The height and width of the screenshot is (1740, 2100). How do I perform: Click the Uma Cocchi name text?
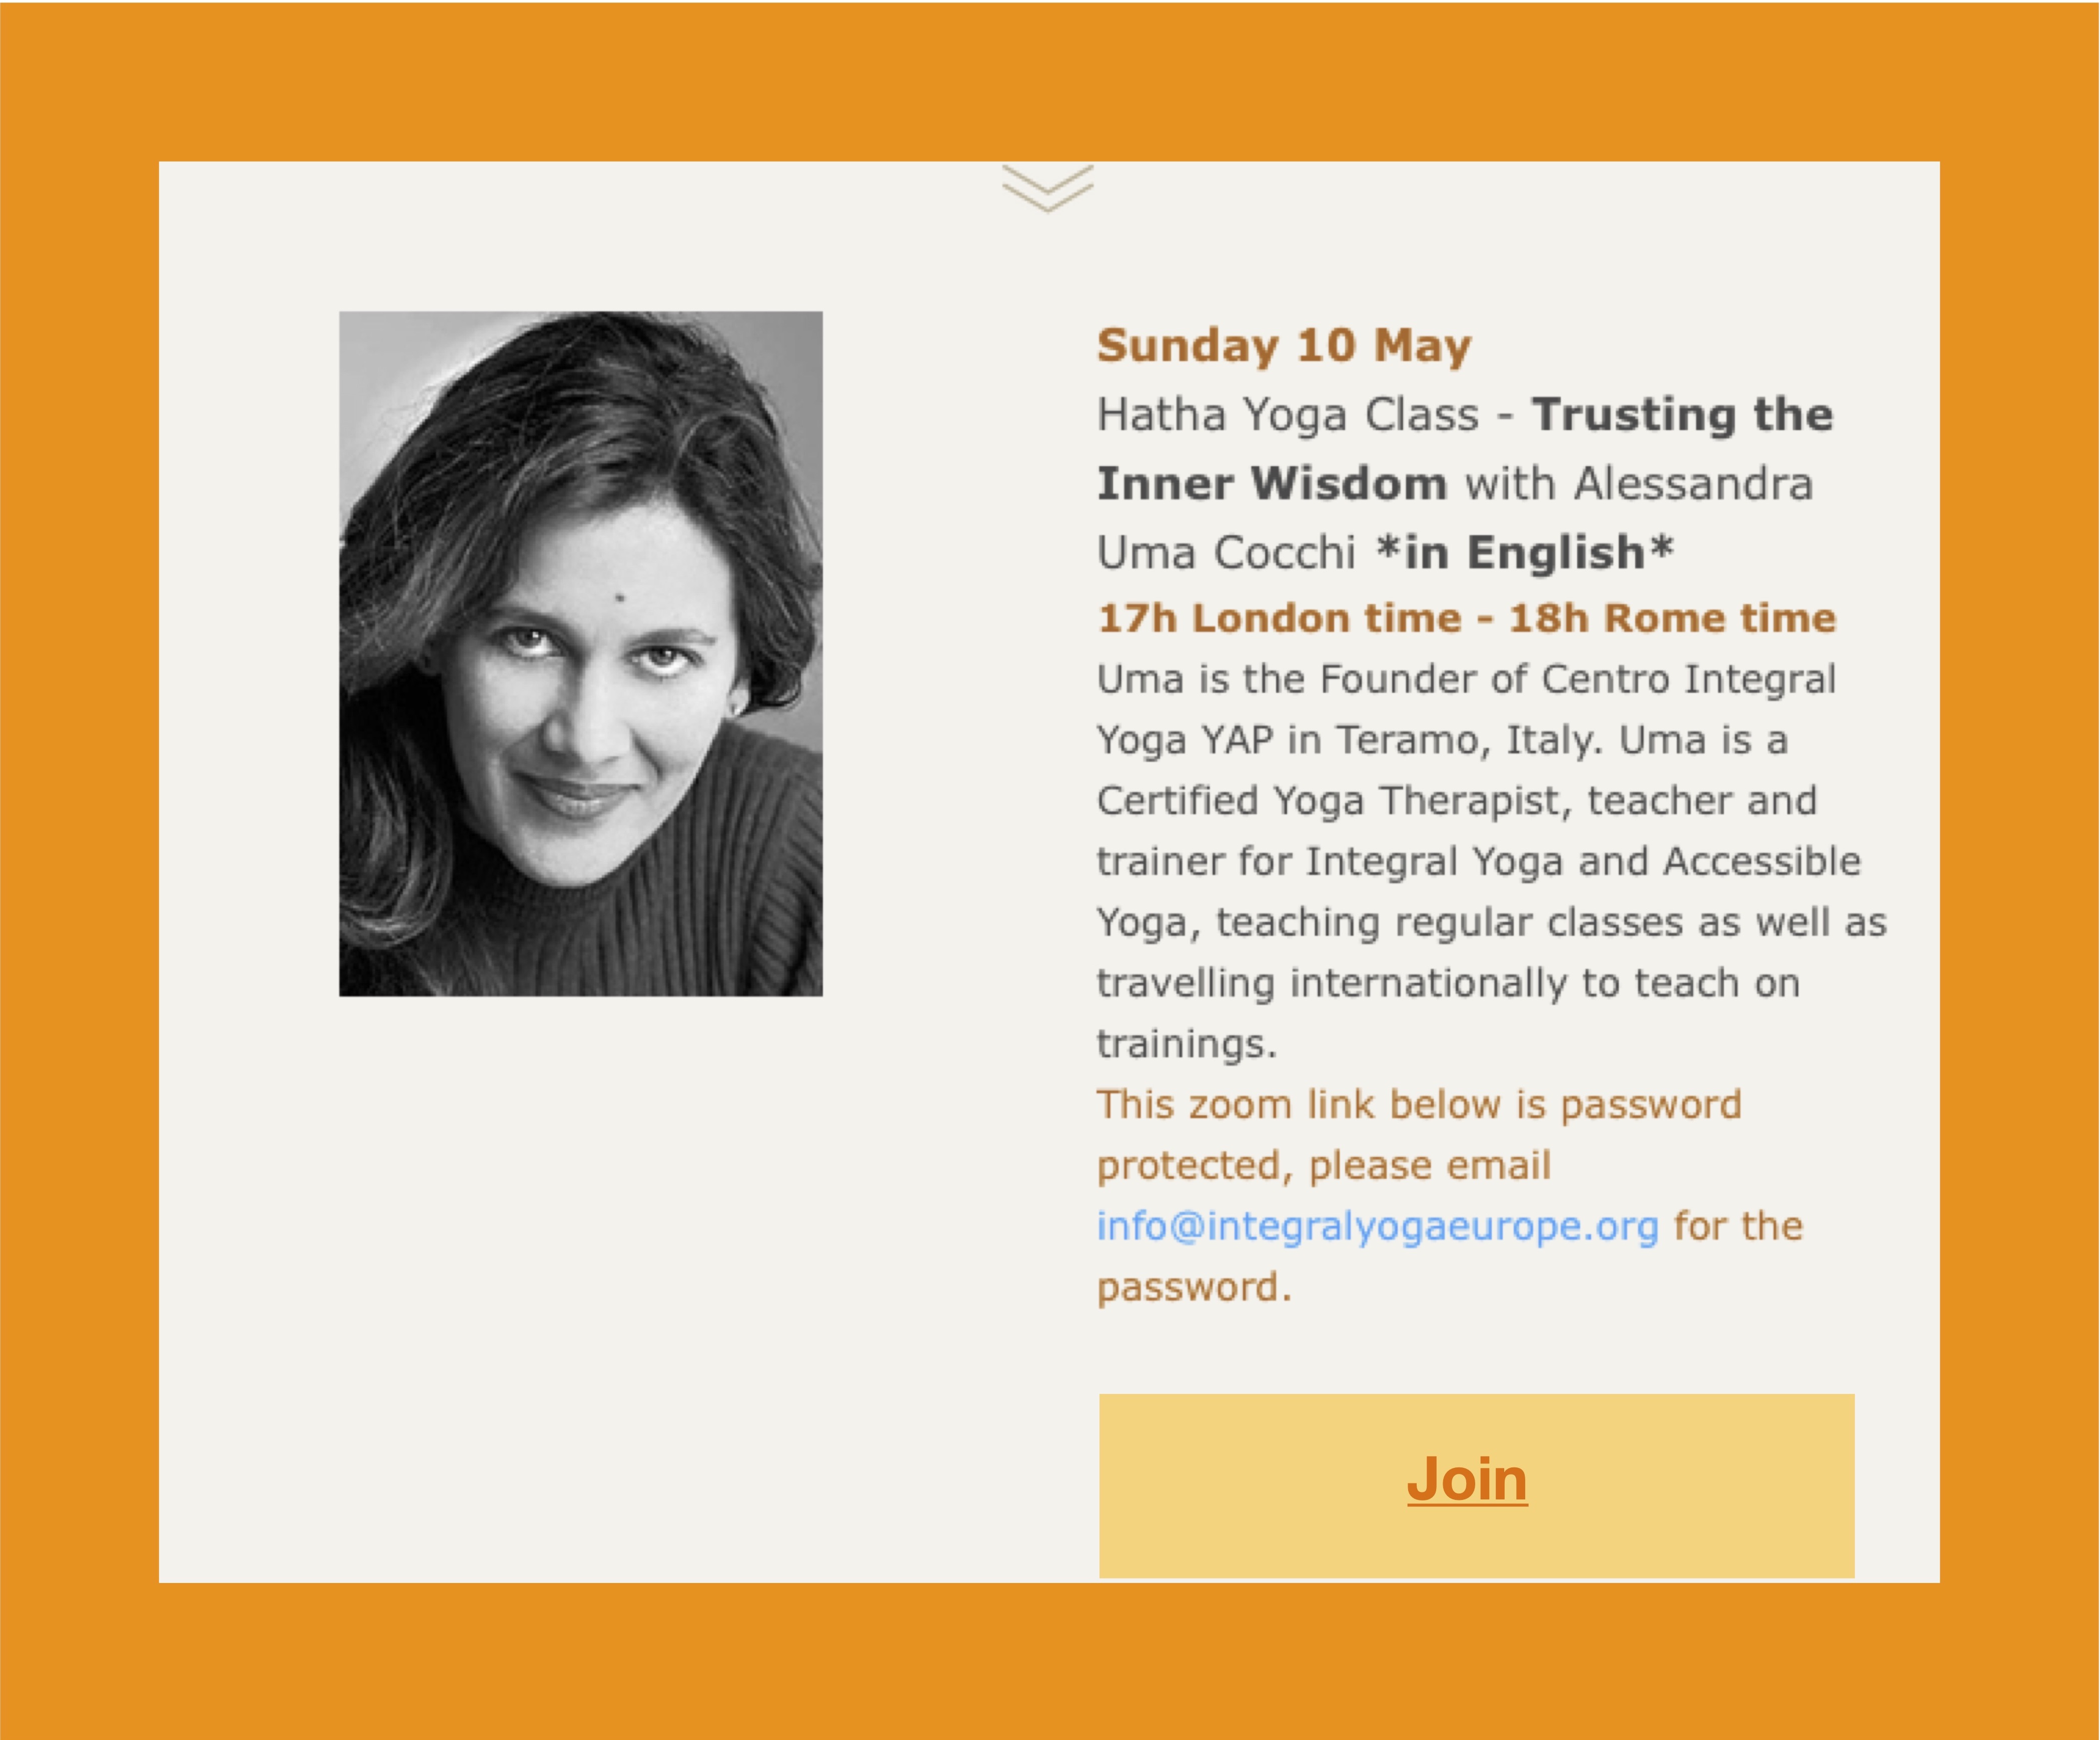coord(1226,553)
